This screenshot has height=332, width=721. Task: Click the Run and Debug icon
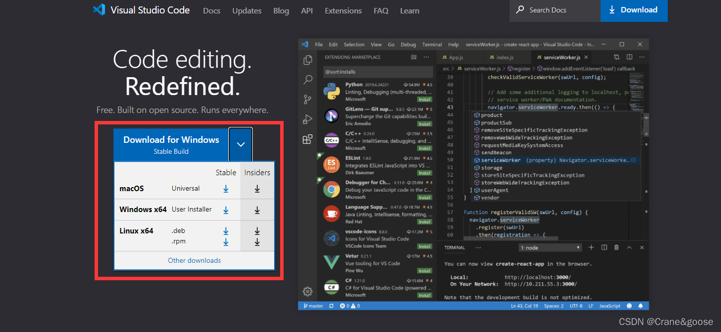pyautogui.click(x=308, y=119)
